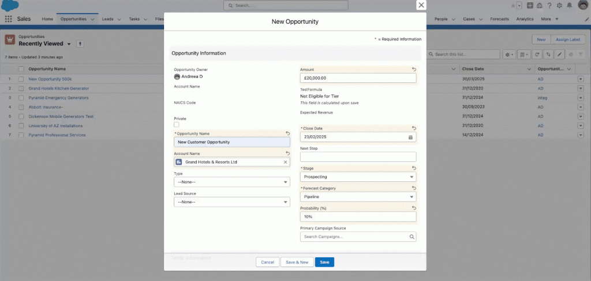Open the Type dropdown
This screenshot has height=281, width=591.
pyautogui.click(x=232, y=182)
